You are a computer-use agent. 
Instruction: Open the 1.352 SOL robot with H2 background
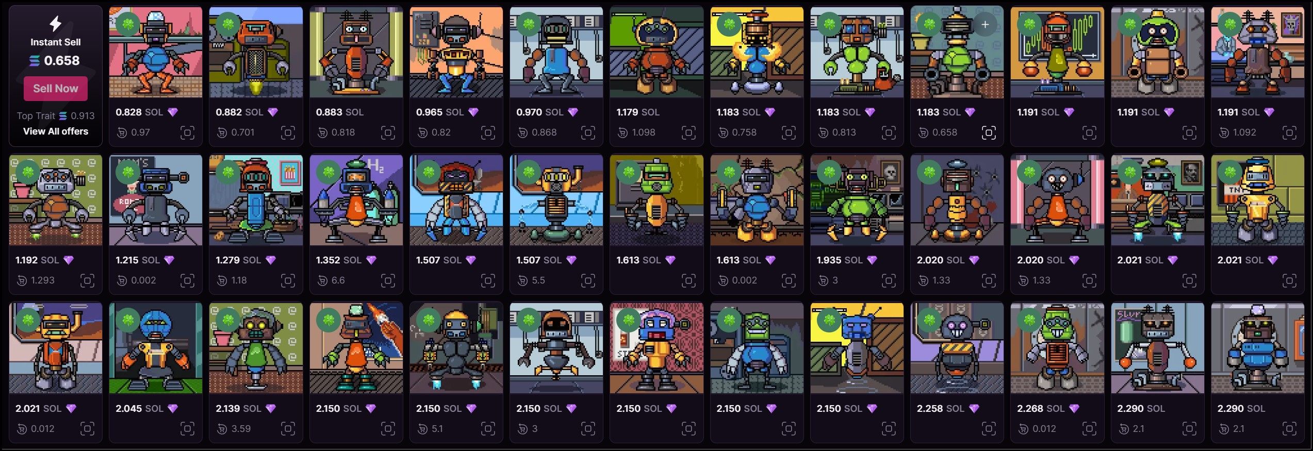[x=356, y=200]
